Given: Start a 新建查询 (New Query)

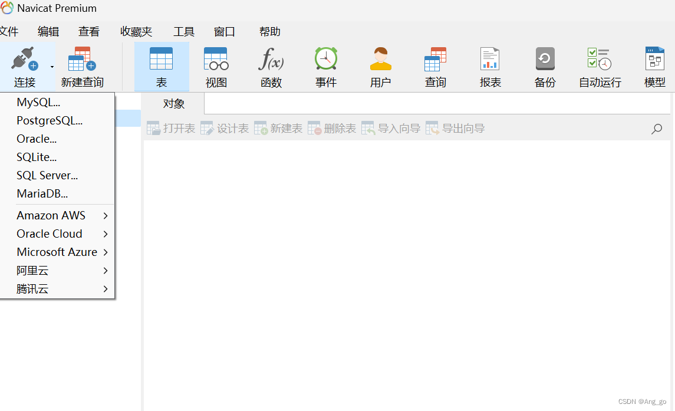Looking at the screenshot, I should click(x=81, y=66).
